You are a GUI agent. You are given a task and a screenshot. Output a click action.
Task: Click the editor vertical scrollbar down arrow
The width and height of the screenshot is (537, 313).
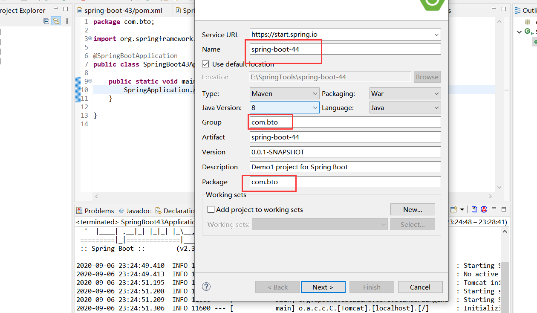tap(499, 187)
